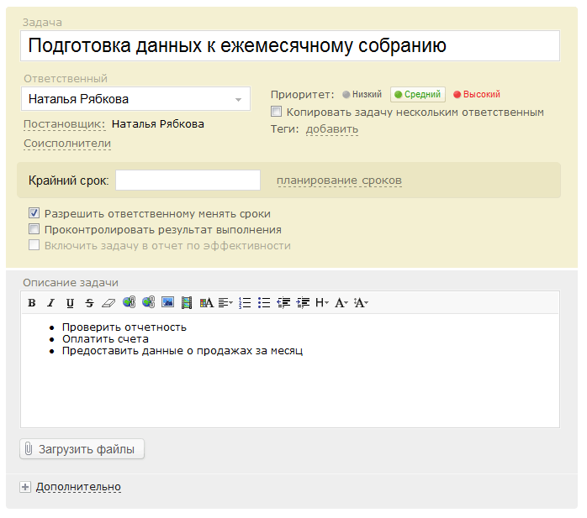587x518 pixels.
Task: Open the heading style dropdown in toolbar
Action: click(322, 303)
